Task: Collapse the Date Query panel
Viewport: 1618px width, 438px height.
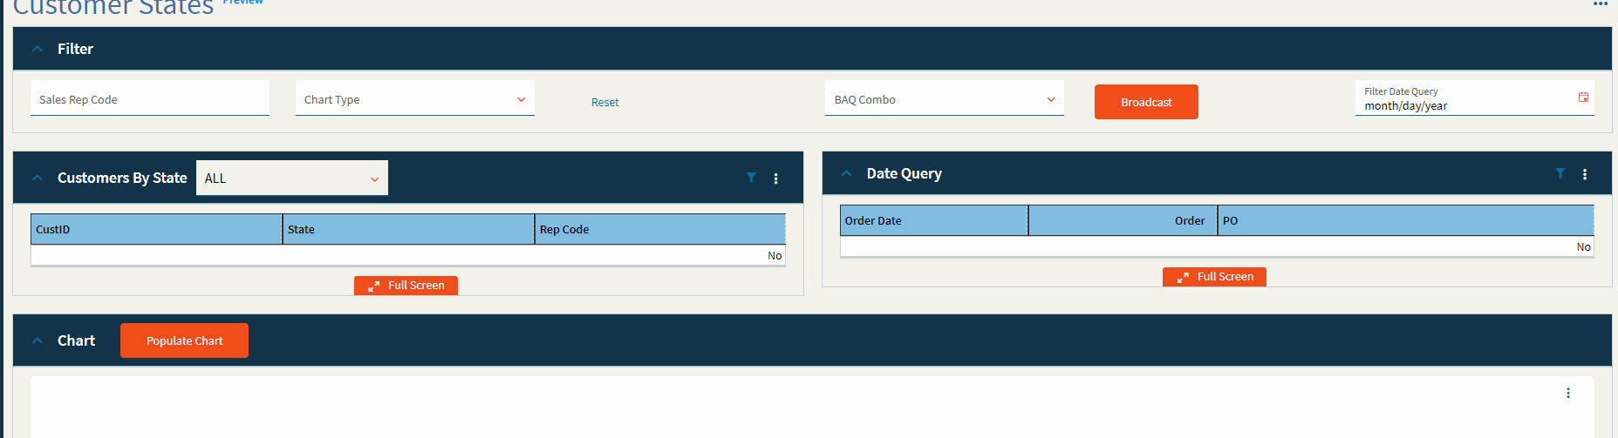Action: pos(846,173)
